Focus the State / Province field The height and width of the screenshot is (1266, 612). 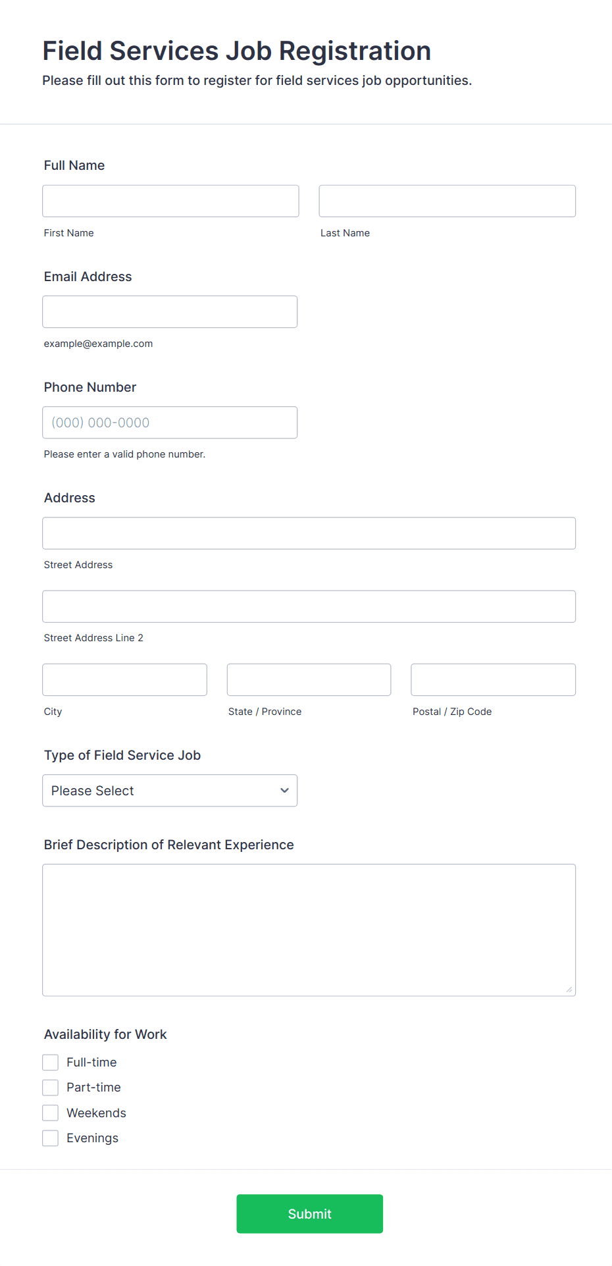[309, 679]
